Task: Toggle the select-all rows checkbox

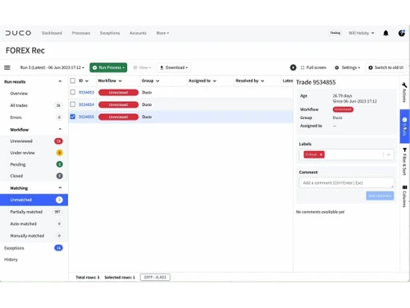Action: [73, 80]
